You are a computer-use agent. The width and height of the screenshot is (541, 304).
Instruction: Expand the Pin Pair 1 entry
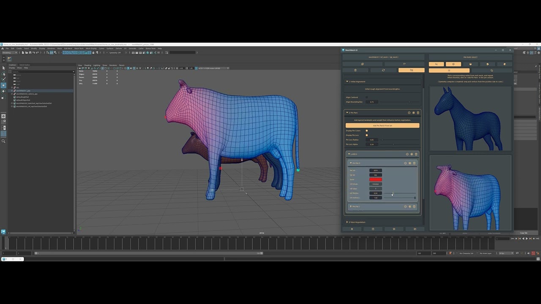point(351,206)
